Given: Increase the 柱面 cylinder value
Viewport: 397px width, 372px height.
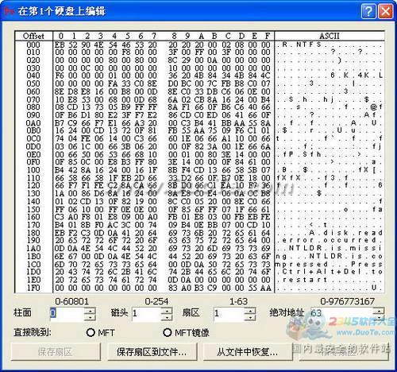Looking at the screenshot, I should pos(90,311).
